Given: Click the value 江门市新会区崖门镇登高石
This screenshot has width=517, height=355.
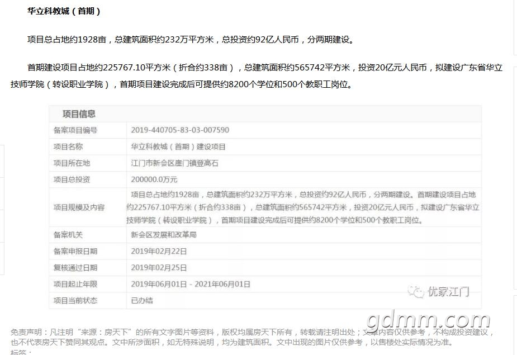Looking at the screenshot, I should click(175, 163).
